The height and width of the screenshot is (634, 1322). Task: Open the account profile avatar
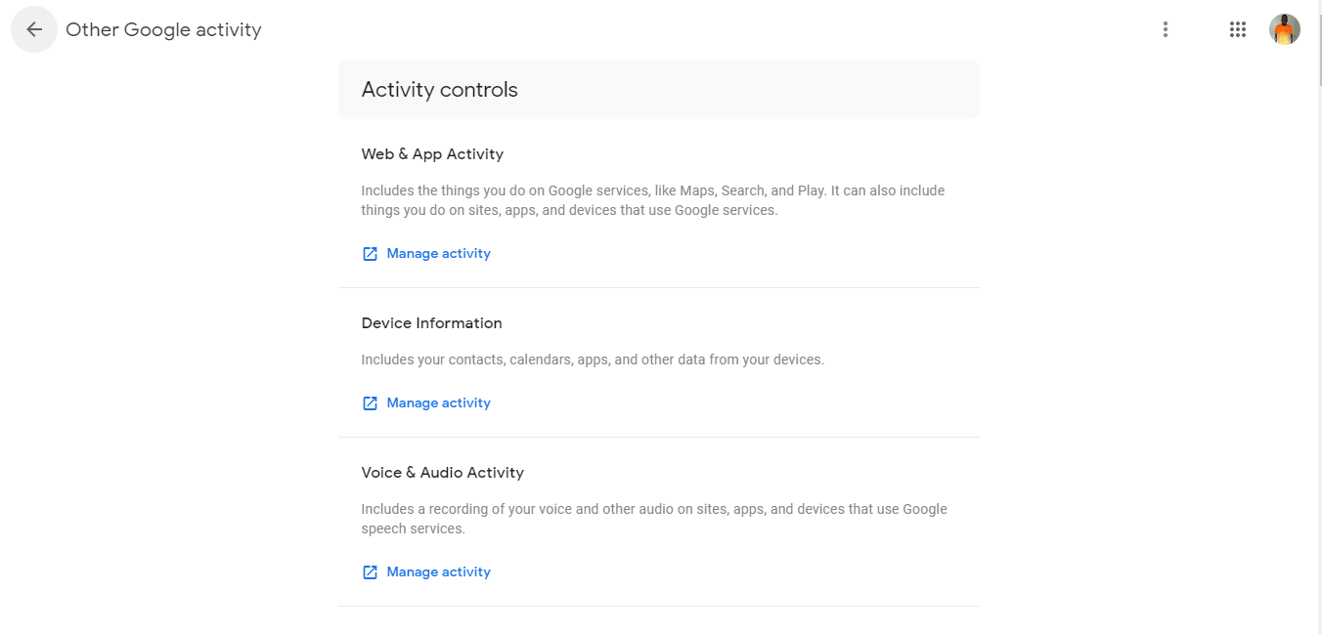(1285, 29)
